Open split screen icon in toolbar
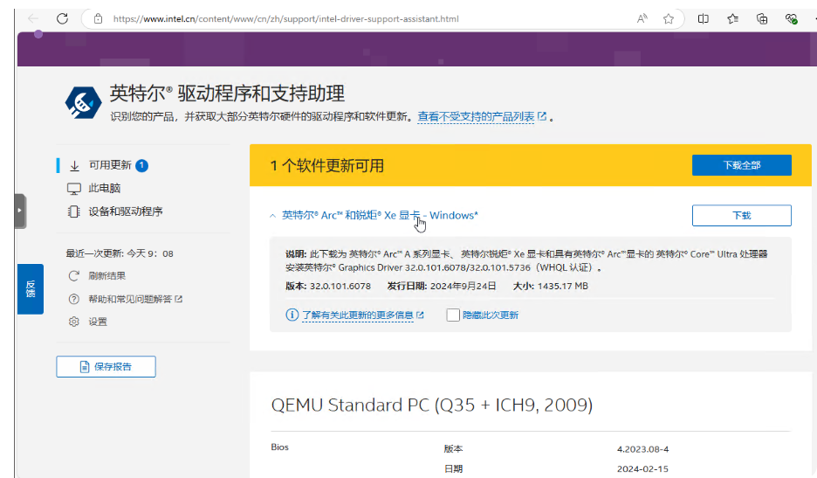The image size is (817, 478). [703, 18]
